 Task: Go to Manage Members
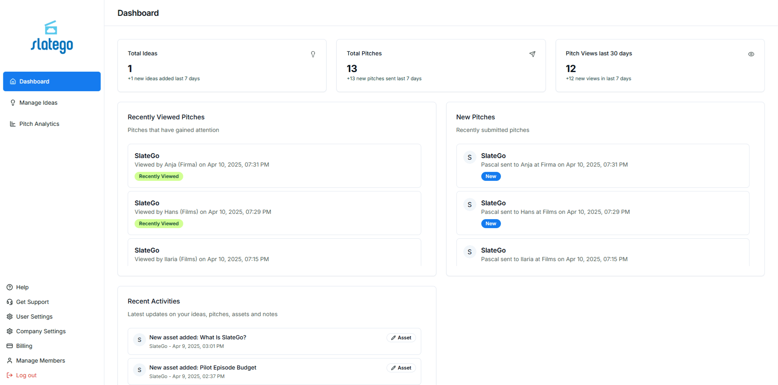coord(40,361)
